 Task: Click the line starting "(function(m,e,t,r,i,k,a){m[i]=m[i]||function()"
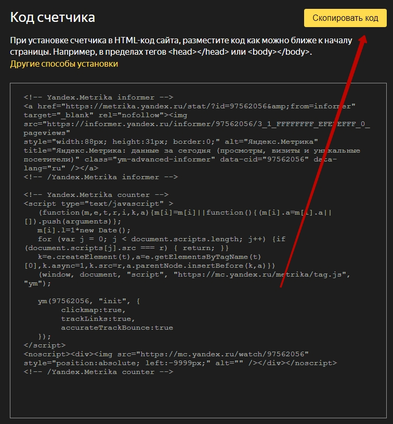[x=185, y=213]
